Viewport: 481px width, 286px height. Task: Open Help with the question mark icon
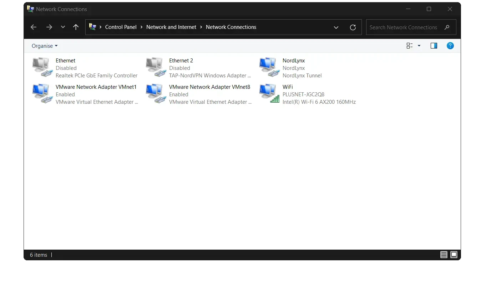(450, 46)
